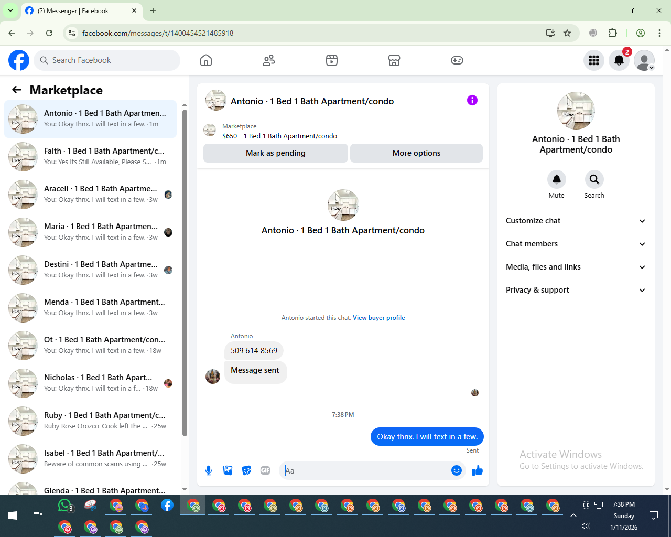Expand Customize chat section
671x537 pixels.
576,221
